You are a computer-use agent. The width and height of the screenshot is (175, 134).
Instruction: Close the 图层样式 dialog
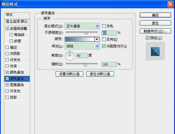(x=170, y=5)
